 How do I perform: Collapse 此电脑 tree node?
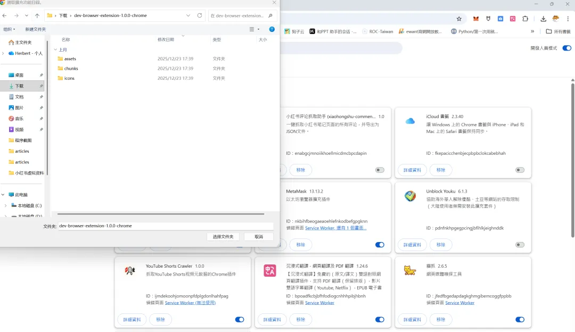[3, 195]
